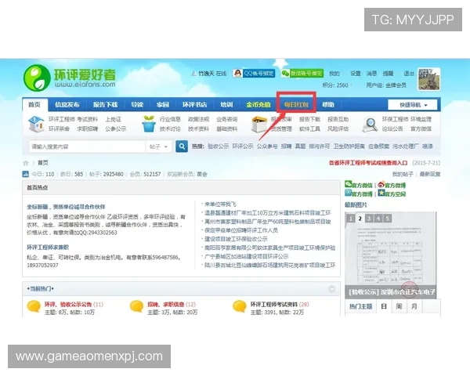Open the 上岗证 category link
The height and width of the screenshot is (376, 470).
point(114,119)
